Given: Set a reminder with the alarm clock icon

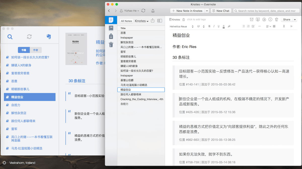Looking at the screenshot, I should point(251,20).
